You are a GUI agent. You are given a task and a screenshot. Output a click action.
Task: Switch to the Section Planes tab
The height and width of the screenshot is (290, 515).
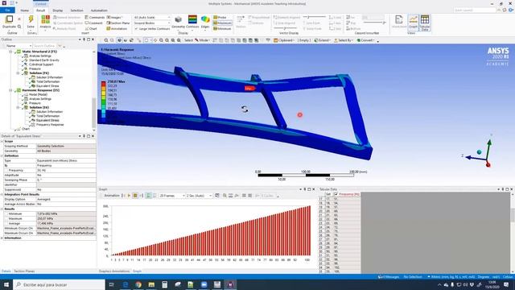tap(24, 271)
